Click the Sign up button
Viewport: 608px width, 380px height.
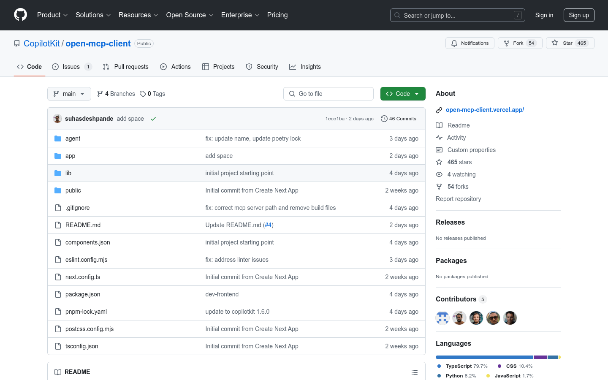pyautogui.click(x=579, y=15)
